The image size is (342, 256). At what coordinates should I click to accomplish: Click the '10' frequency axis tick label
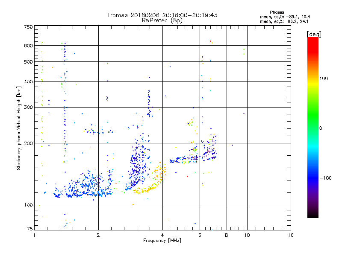coord(247,236)
